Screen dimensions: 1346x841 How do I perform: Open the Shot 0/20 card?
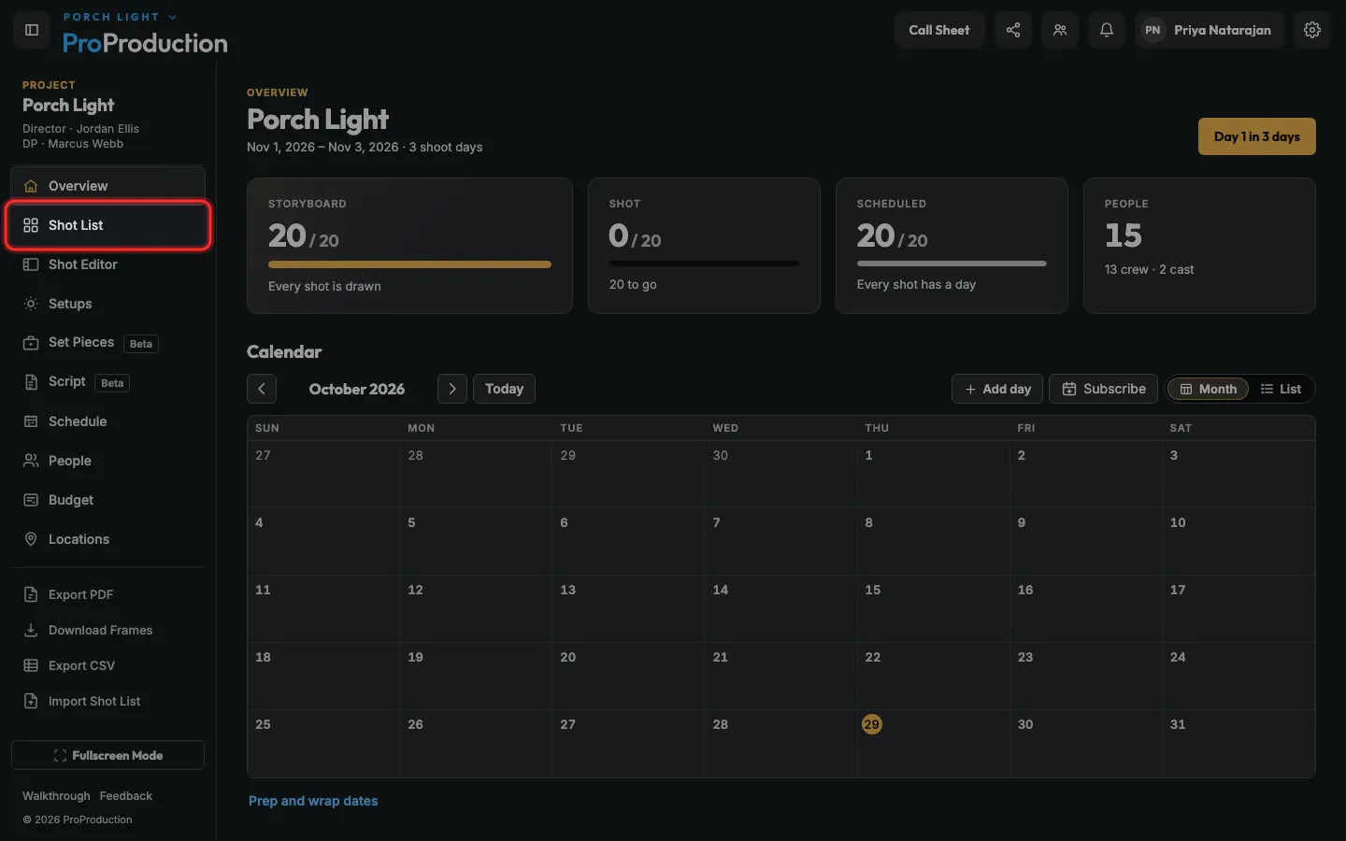point(704,246)
